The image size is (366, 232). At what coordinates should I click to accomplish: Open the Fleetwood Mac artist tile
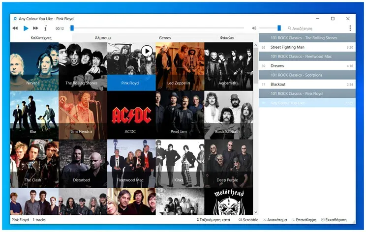131,164
